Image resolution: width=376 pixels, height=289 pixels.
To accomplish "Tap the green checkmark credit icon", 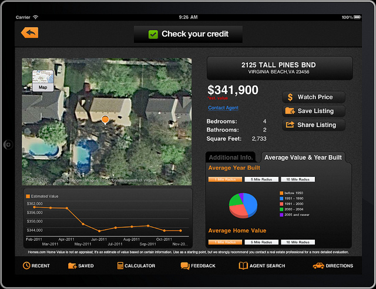I will [153, 35].
